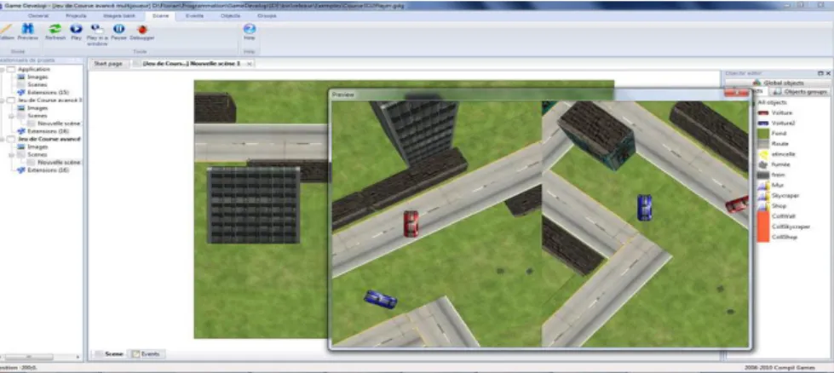Open the Projects ribbon tab
The height and width of the screenshot is (373, 834).
[x=76, y=16]
